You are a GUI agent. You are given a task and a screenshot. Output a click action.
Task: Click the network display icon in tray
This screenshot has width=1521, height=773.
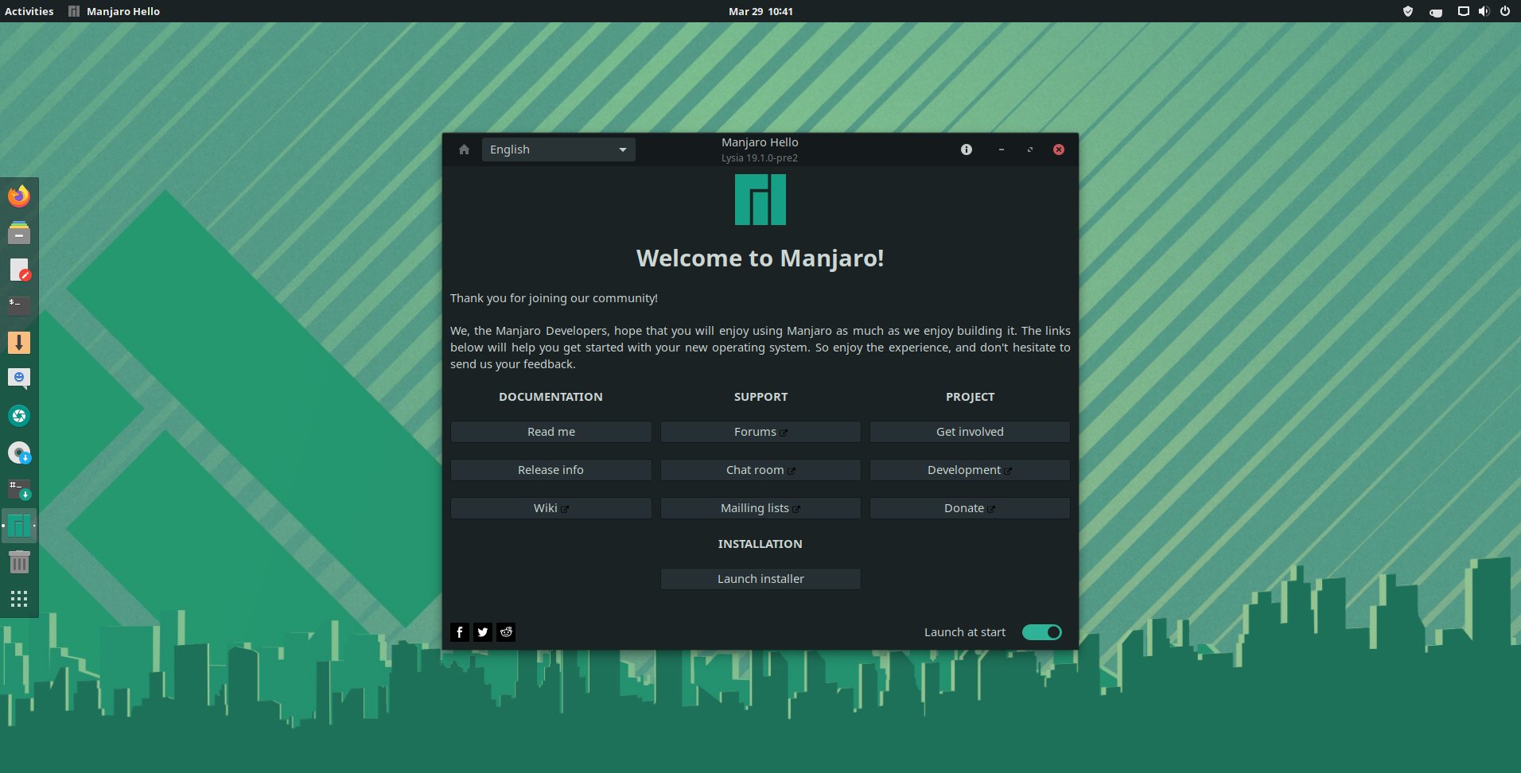tap(1463, 11)
